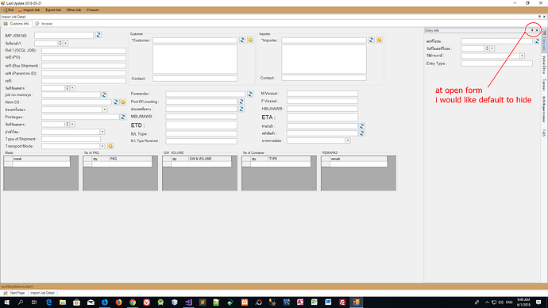Click the lookup icon beside Privileges field
The width and height of the screenshot is (548, 308).
pos(122,117)
